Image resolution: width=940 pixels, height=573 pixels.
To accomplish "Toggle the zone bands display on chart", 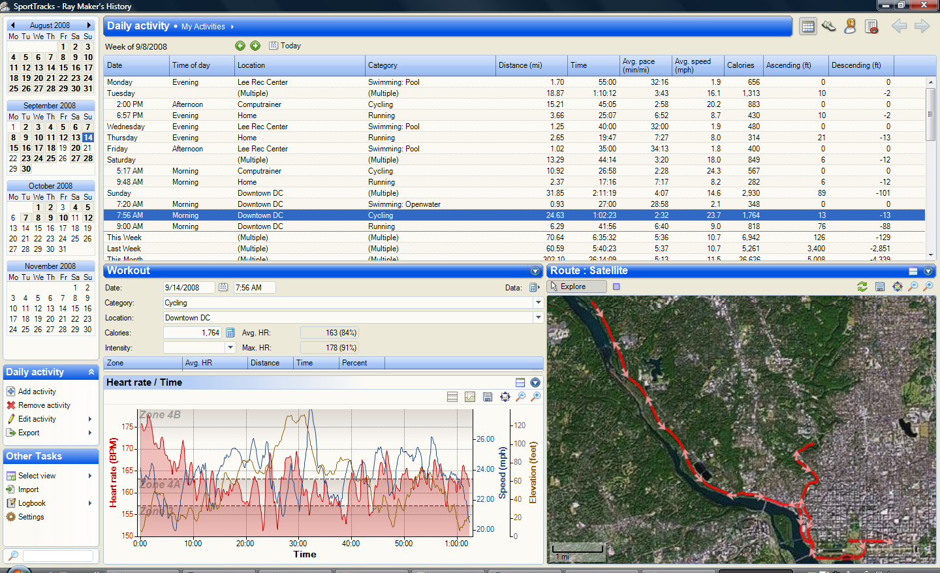I will point(452,397).
